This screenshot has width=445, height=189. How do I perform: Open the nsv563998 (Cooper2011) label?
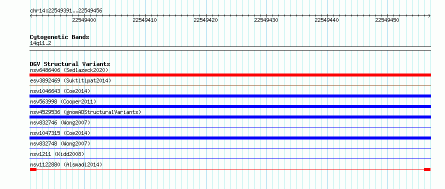[63, 101]
